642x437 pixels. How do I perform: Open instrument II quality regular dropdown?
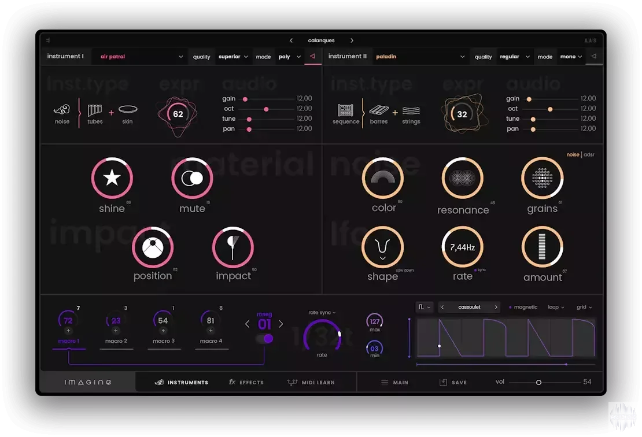click(x=515, y=57)
